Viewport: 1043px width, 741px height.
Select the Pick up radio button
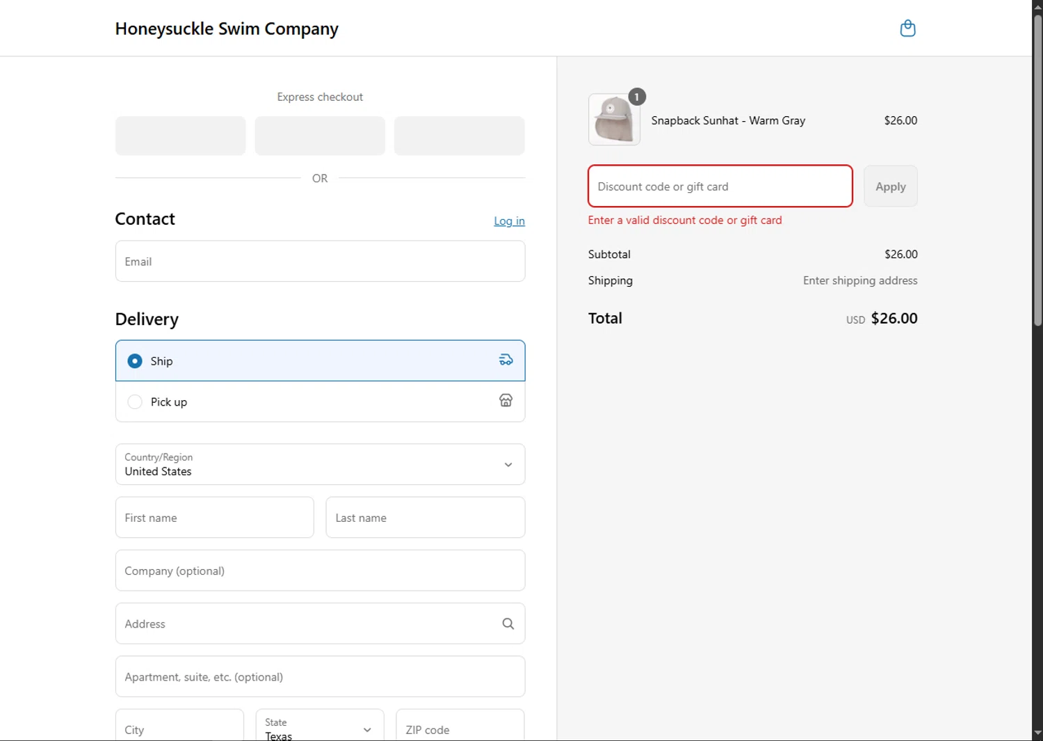point(135,401)
